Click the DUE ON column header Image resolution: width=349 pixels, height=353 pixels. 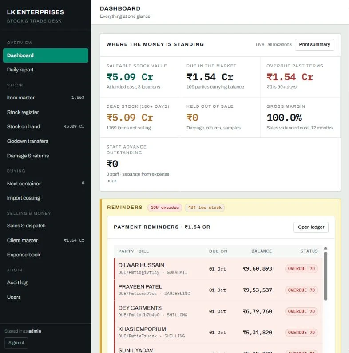(218, 251)
